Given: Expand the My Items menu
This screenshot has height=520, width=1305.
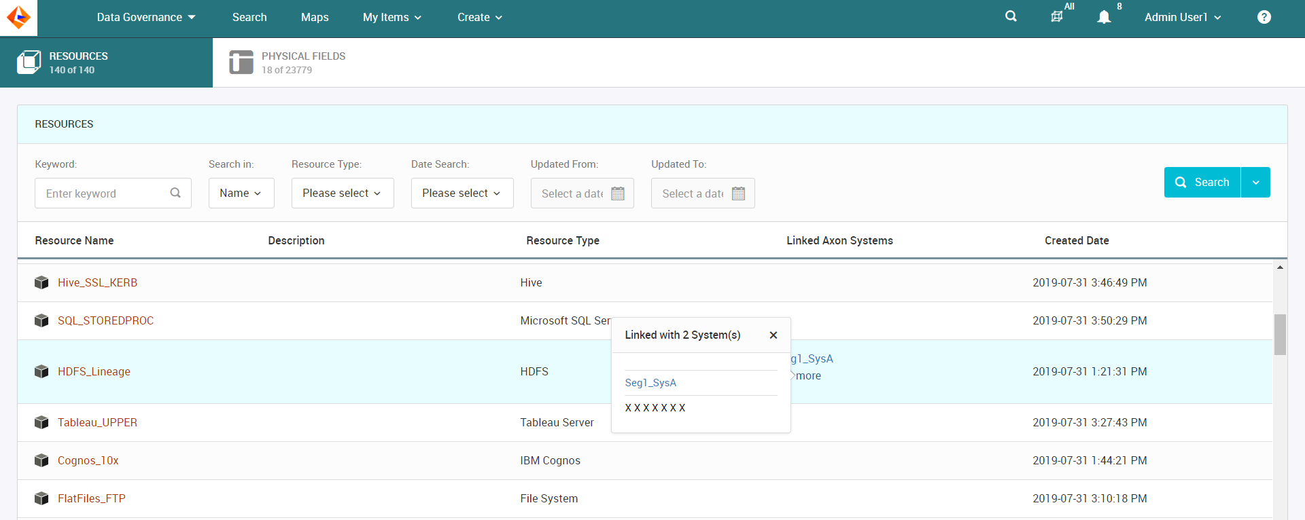Looking at the screenshot, I should pyautogui.click(x=392, y=17).
